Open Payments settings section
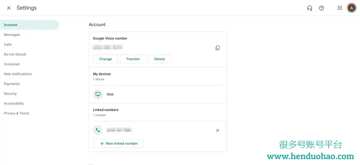The image size is (360, 165). (12, 84)
